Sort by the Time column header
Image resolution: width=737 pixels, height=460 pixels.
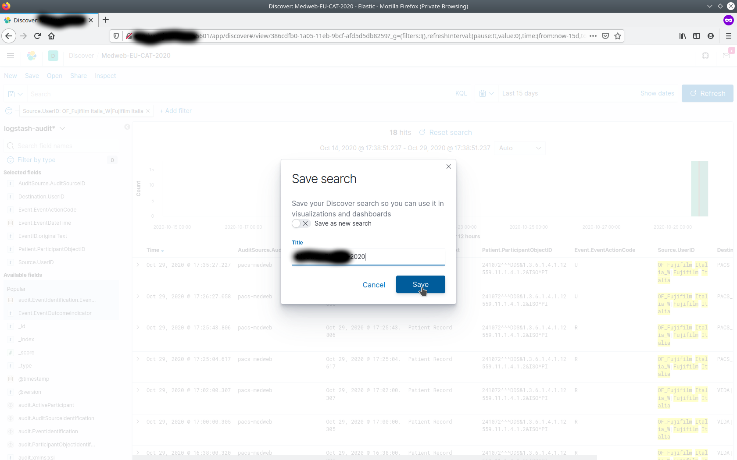click(x=155, y=250)
